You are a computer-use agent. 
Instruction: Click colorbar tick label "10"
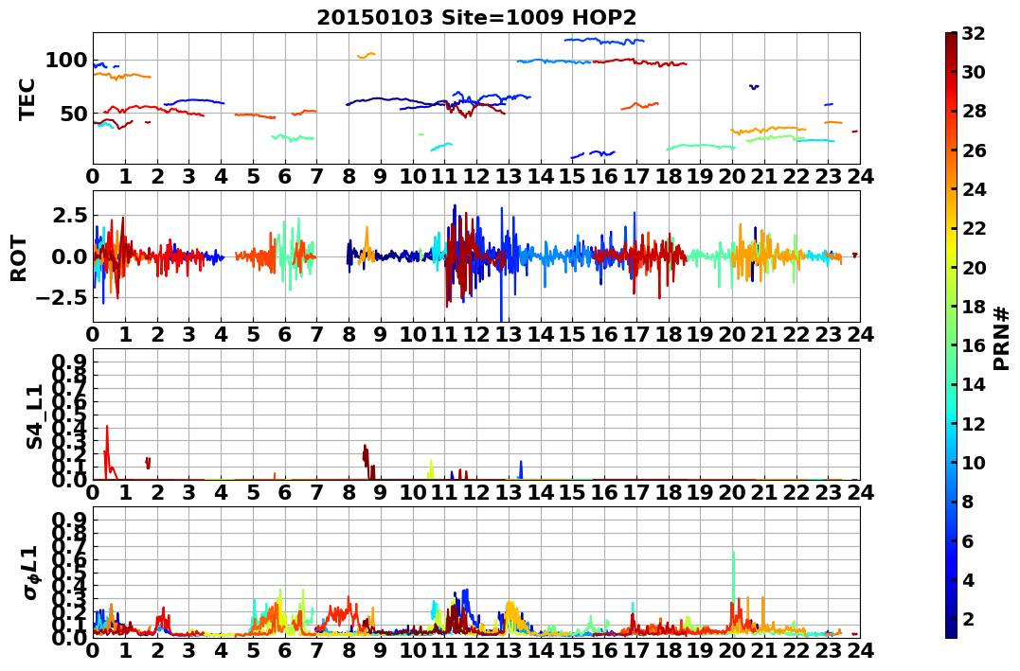tap(974, 462)
